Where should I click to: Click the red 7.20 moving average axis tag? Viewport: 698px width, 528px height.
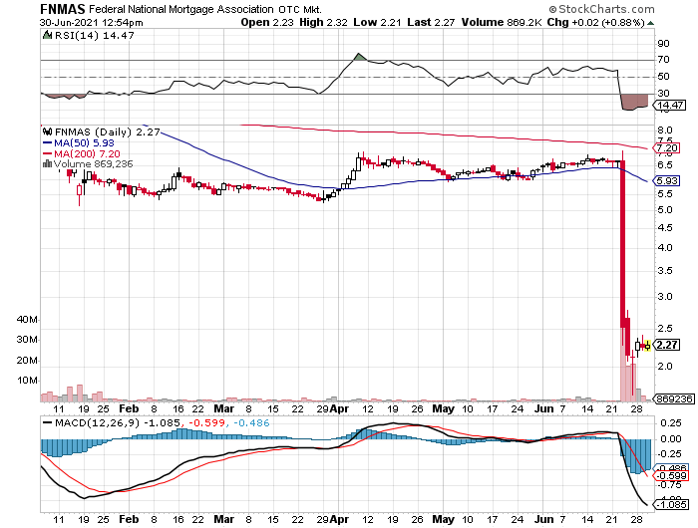666,148
